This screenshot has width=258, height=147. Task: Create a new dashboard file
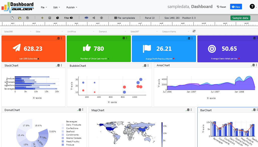(12, 18)
